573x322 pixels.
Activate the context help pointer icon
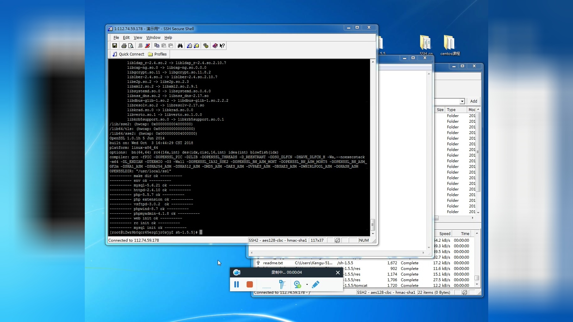[222, 46]
